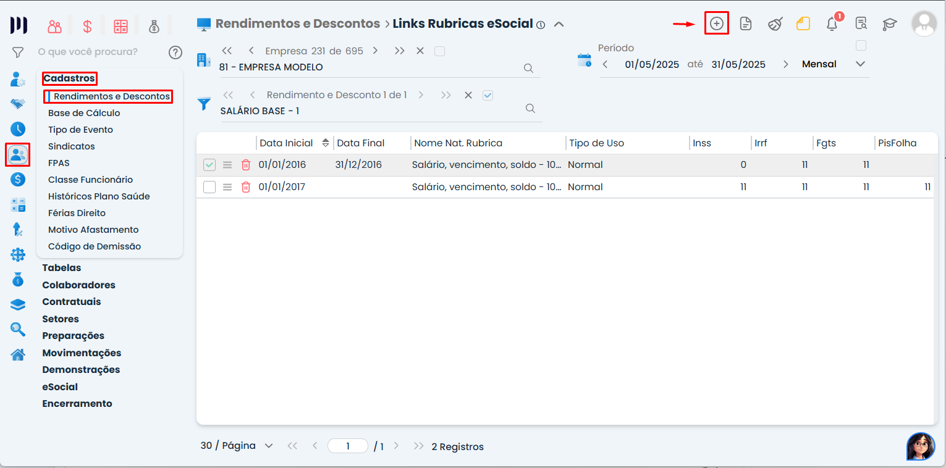Click the search magnifier beside EMPRESA MODELO

coord(528,68)
